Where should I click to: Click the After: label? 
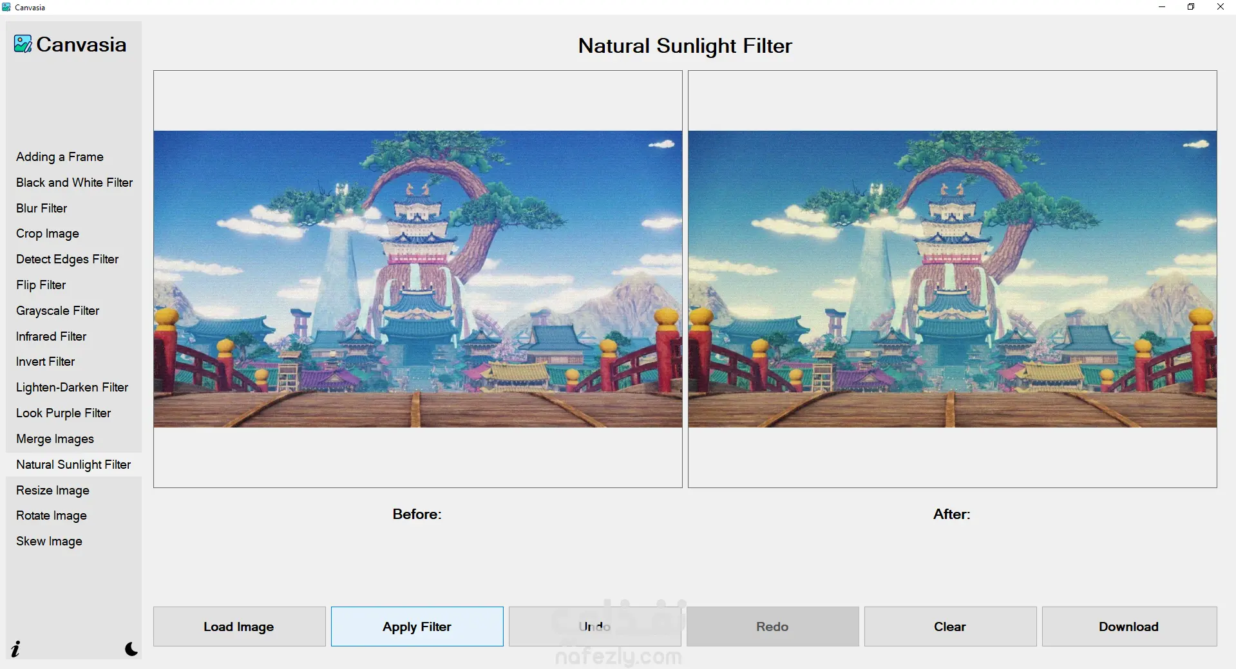point(952,514)
